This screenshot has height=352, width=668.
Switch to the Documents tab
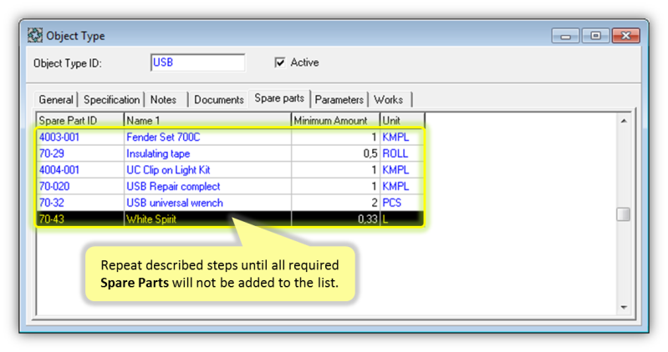pyautogui.click(x=219, y=99)
